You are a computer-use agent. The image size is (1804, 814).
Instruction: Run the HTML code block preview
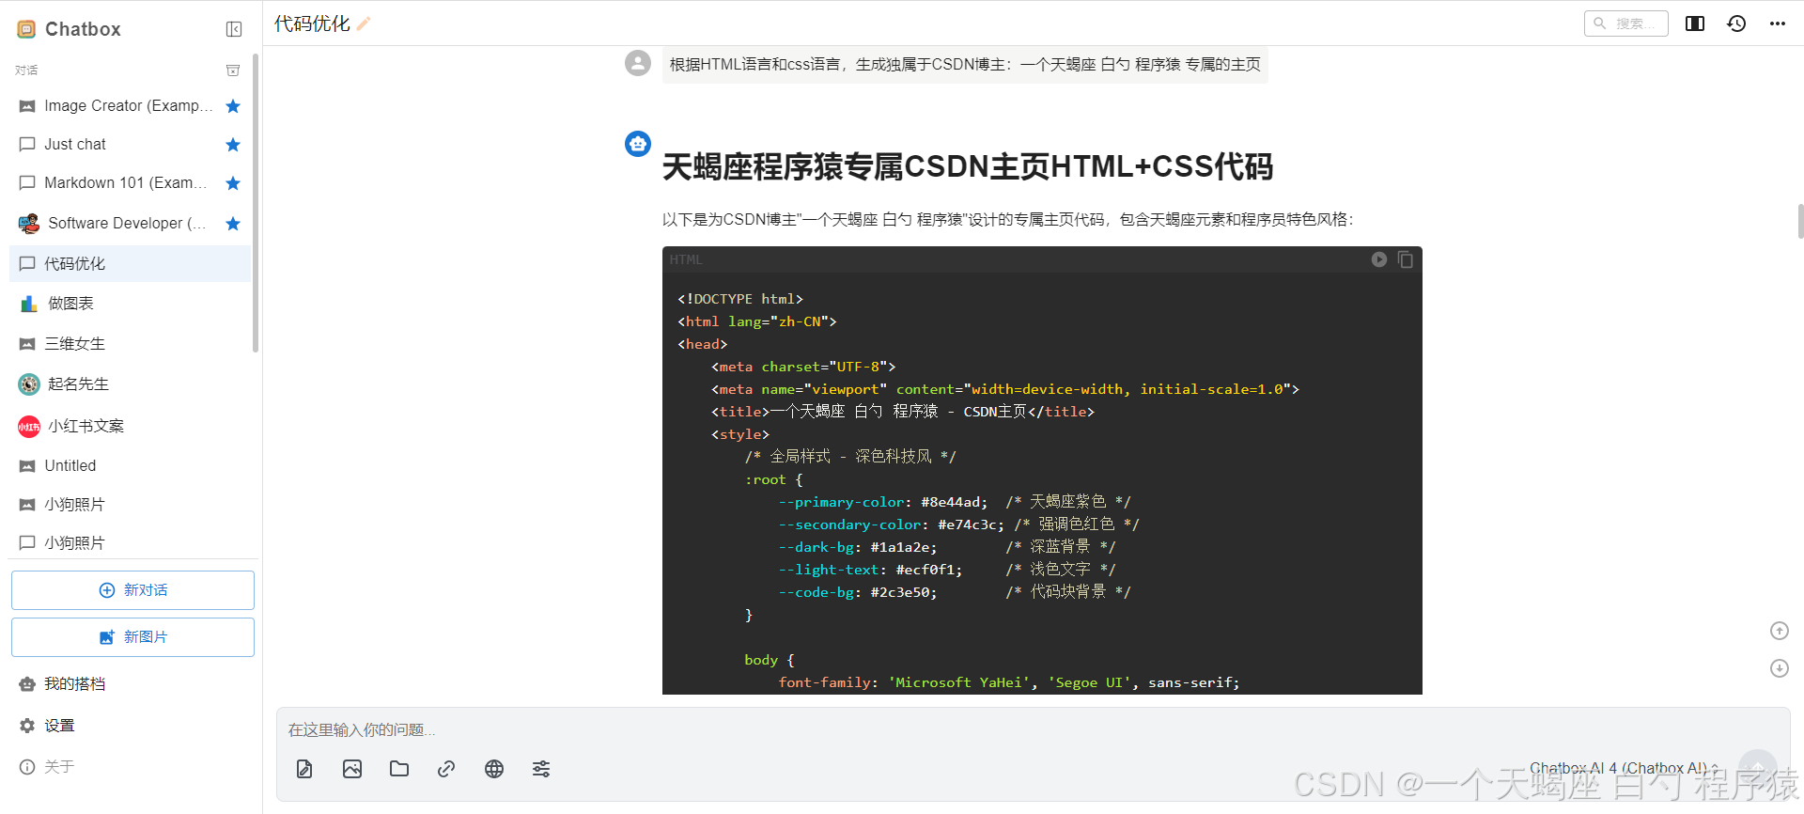[x=1379, y=259]
